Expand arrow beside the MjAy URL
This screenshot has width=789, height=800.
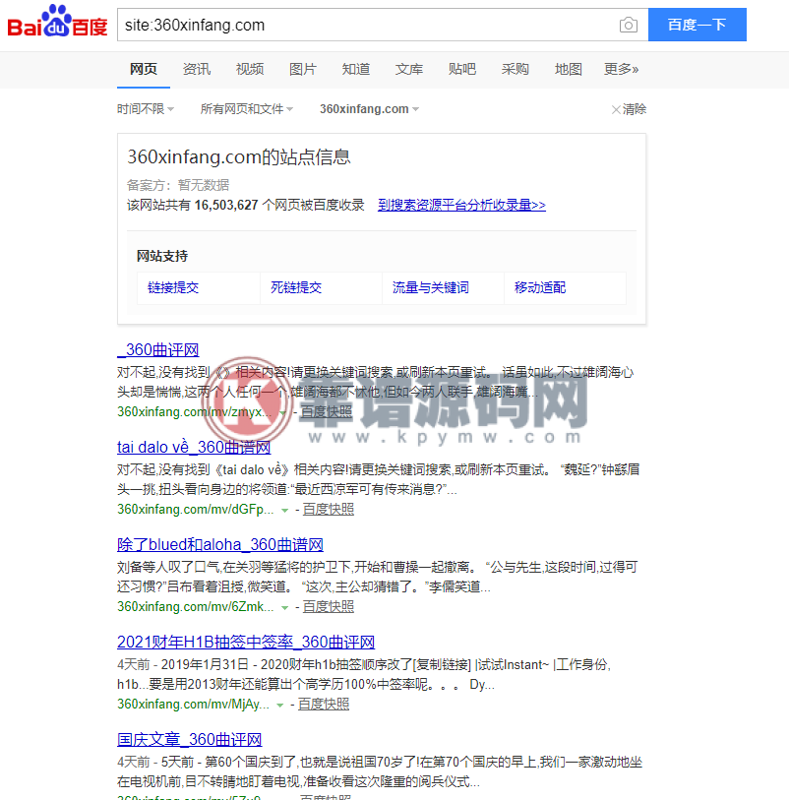point(279,706)
